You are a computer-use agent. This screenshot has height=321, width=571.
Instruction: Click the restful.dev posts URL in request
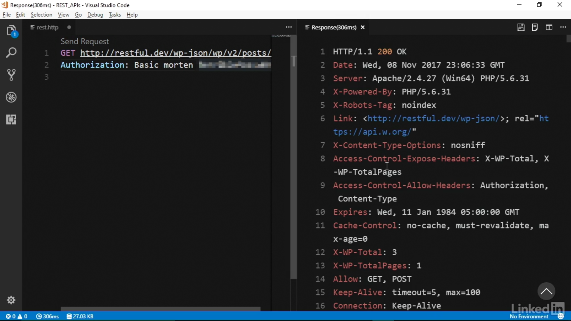click(175, 53)
